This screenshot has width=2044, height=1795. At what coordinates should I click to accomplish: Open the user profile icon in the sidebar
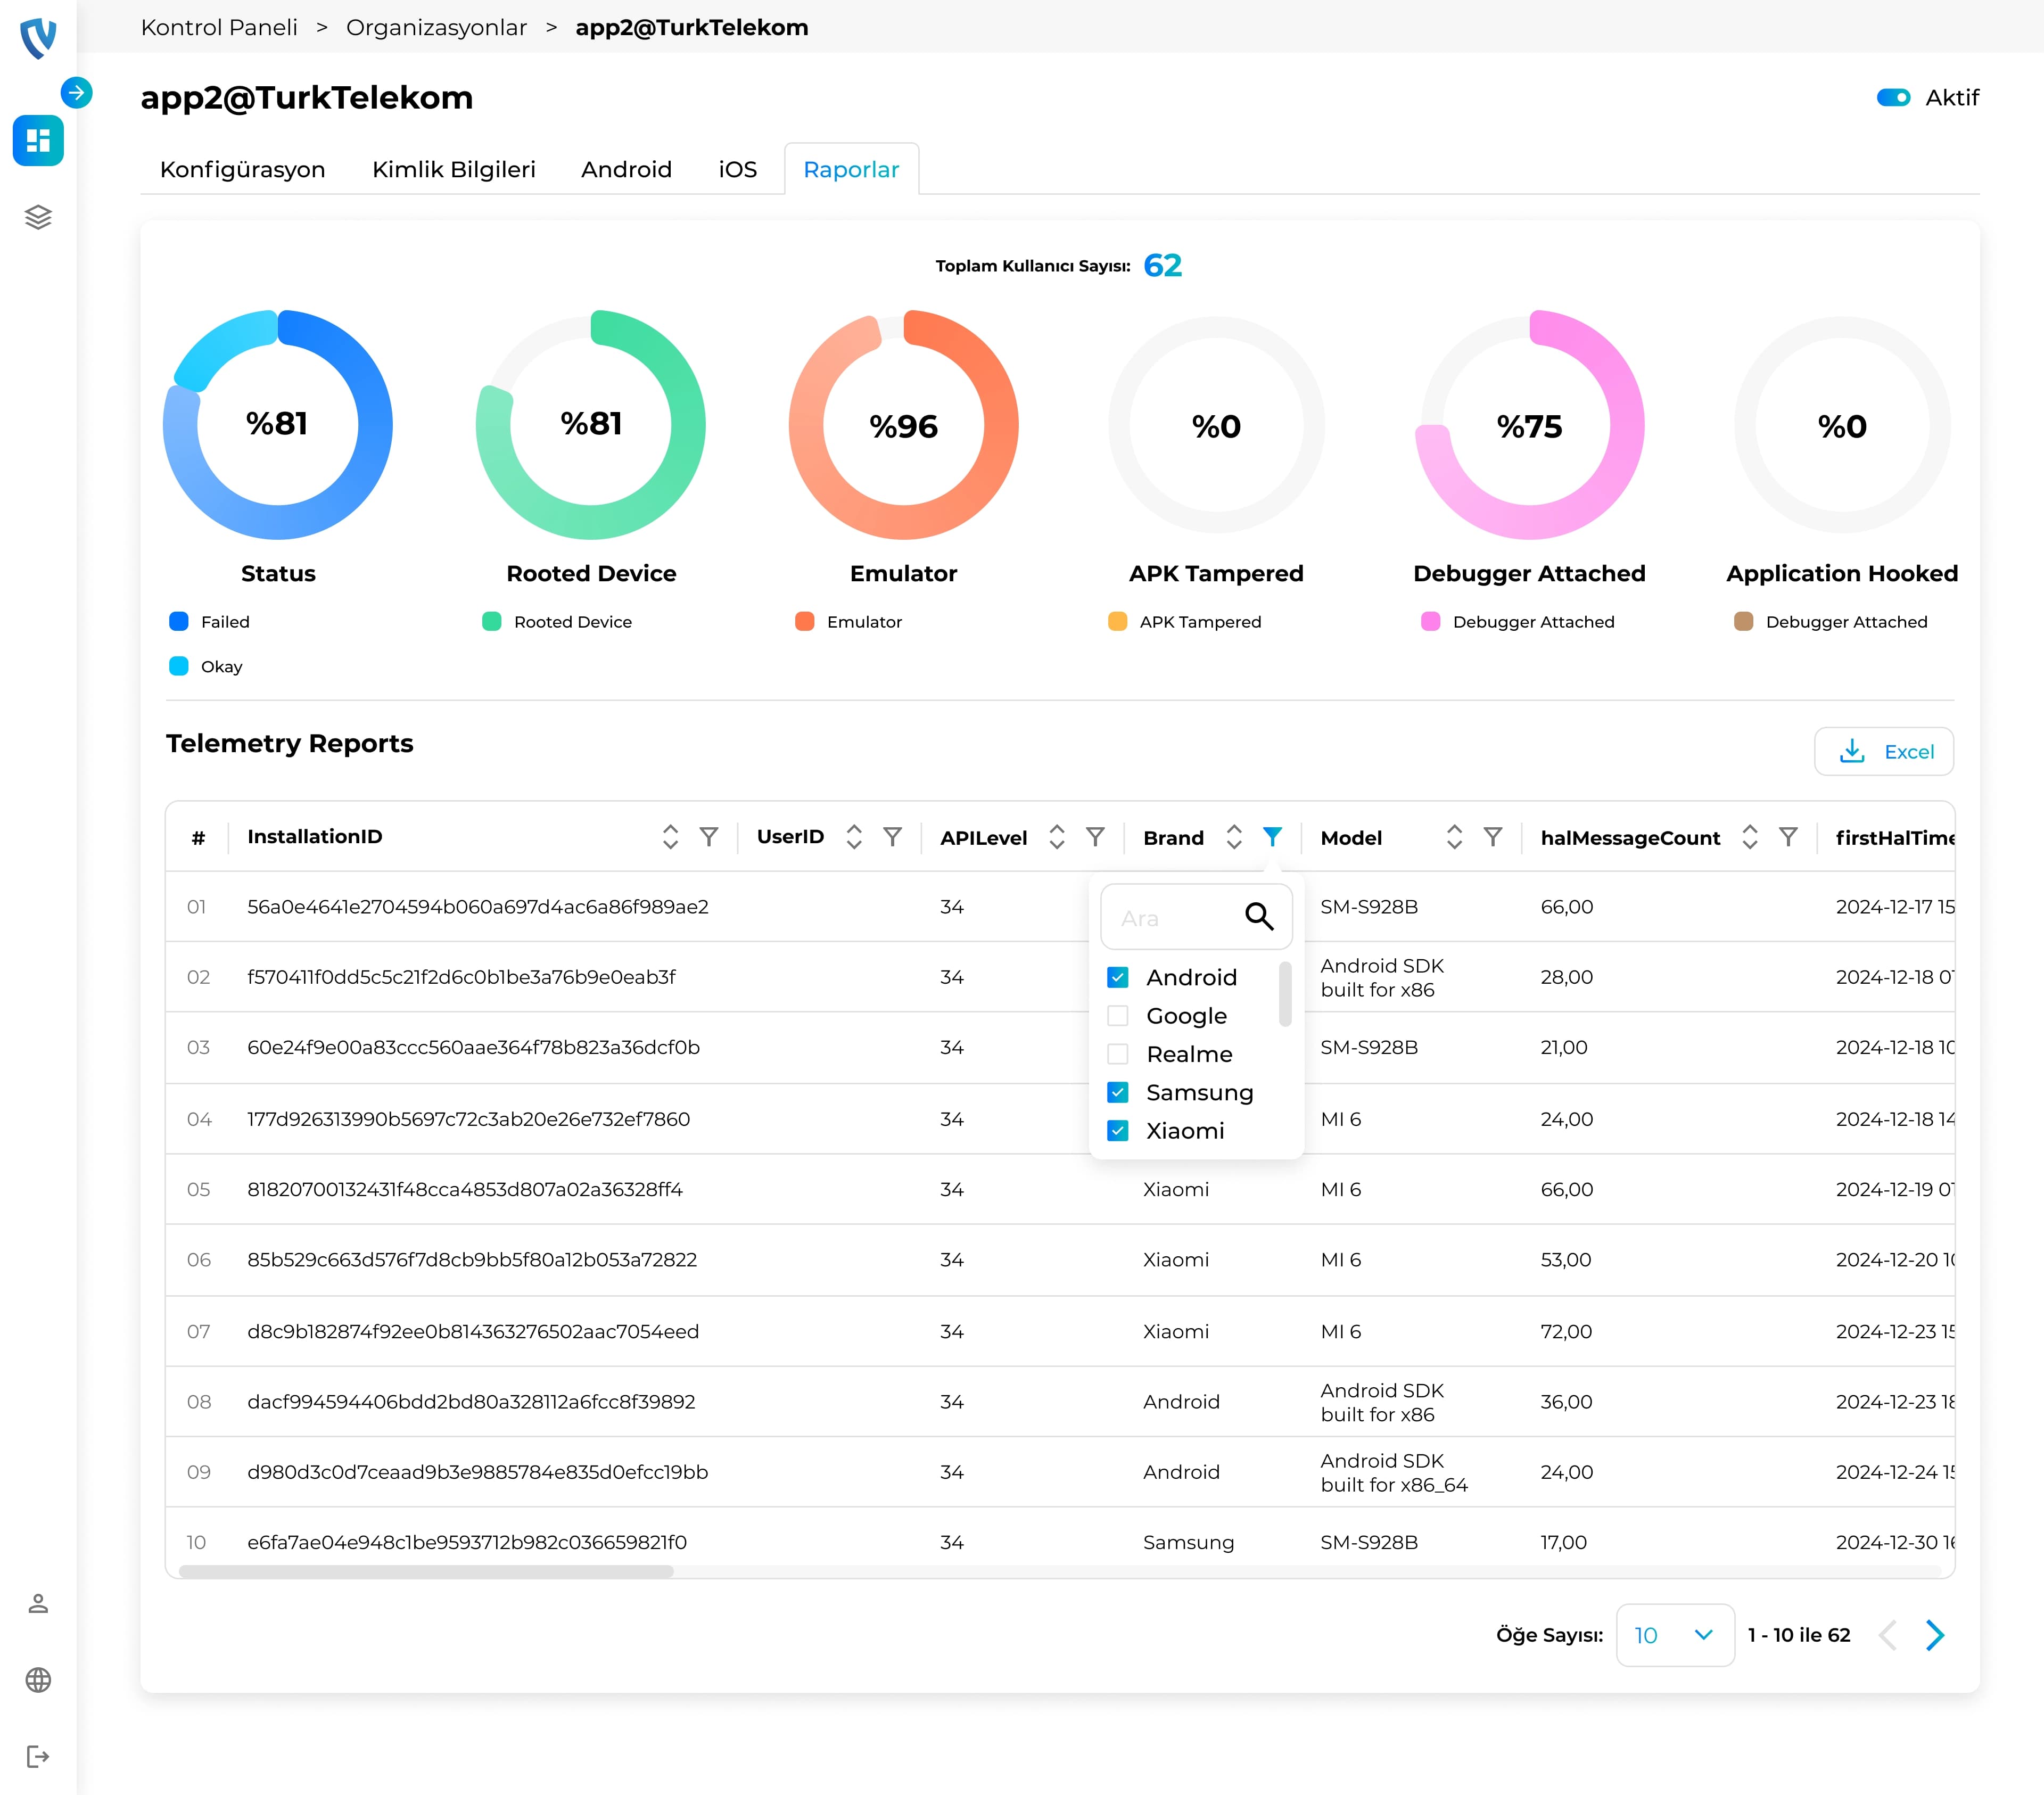point(38,1603)
